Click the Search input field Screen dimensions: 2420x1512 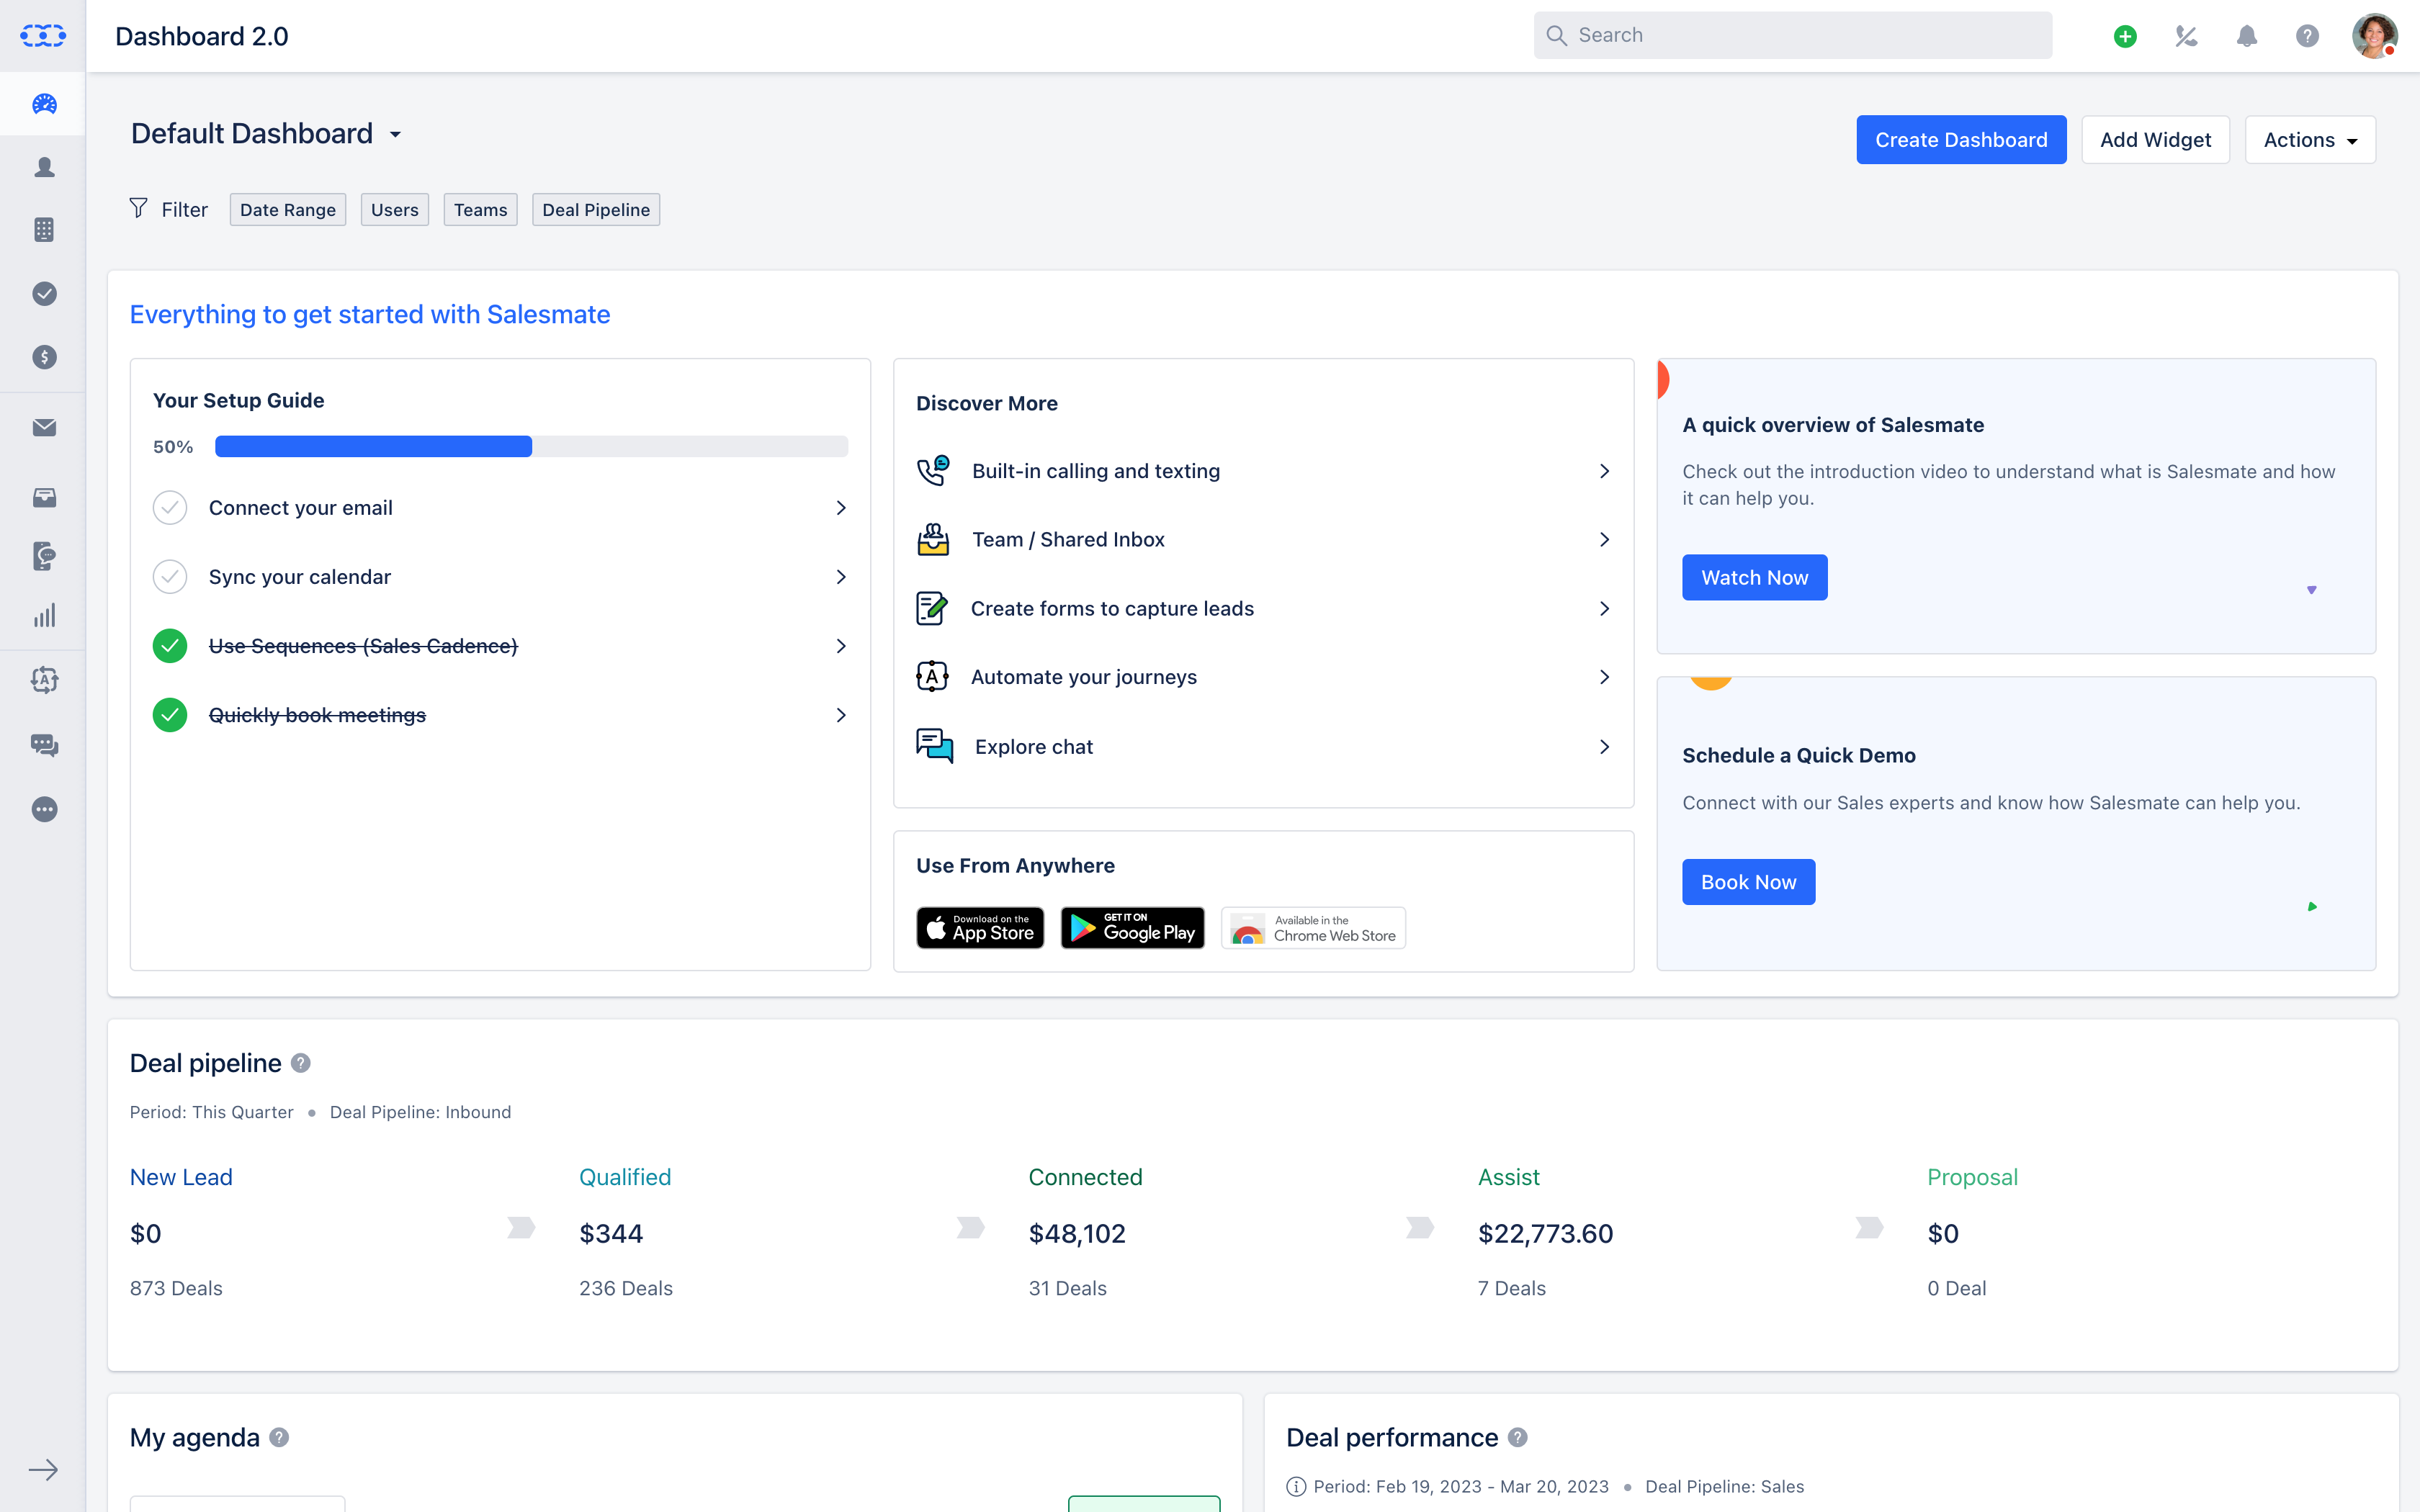click(x=1793, y=35)
